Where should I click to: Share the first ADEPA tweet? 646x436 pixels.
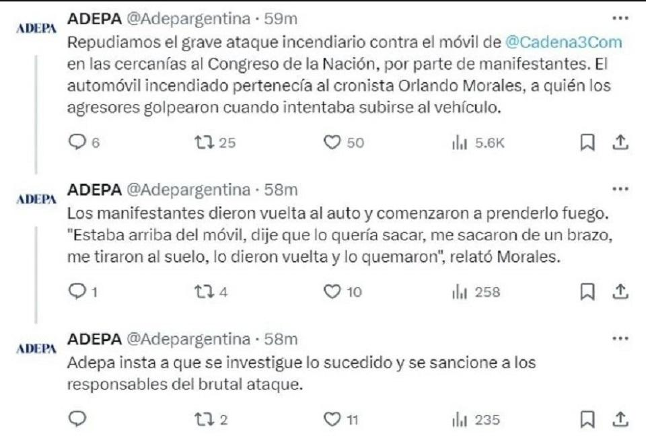click(x=621, y=141)
